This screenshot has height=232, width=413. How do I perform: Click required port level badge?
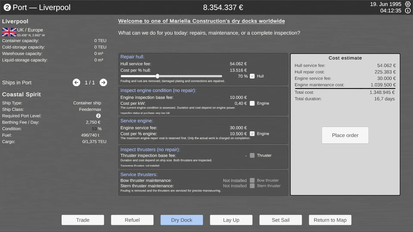coord(98,116)
